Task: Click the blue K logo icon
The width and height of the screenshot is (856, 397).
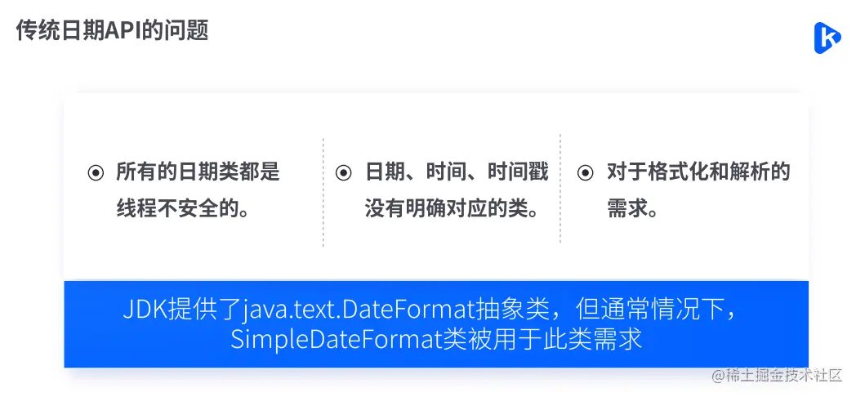Action: [x=827, y=38]
